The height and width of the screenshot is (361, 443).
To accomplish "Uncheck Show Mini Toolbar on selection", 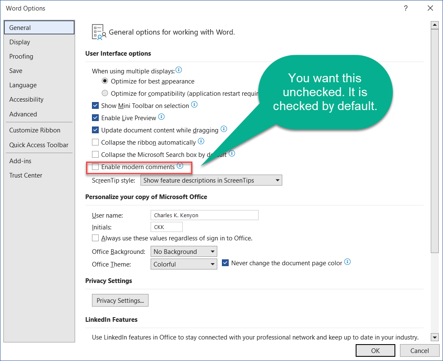I will (x=95, y=106).
